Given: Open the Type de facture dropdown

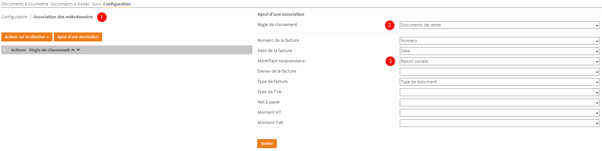Looking at the screenshot, I should 499,82.
